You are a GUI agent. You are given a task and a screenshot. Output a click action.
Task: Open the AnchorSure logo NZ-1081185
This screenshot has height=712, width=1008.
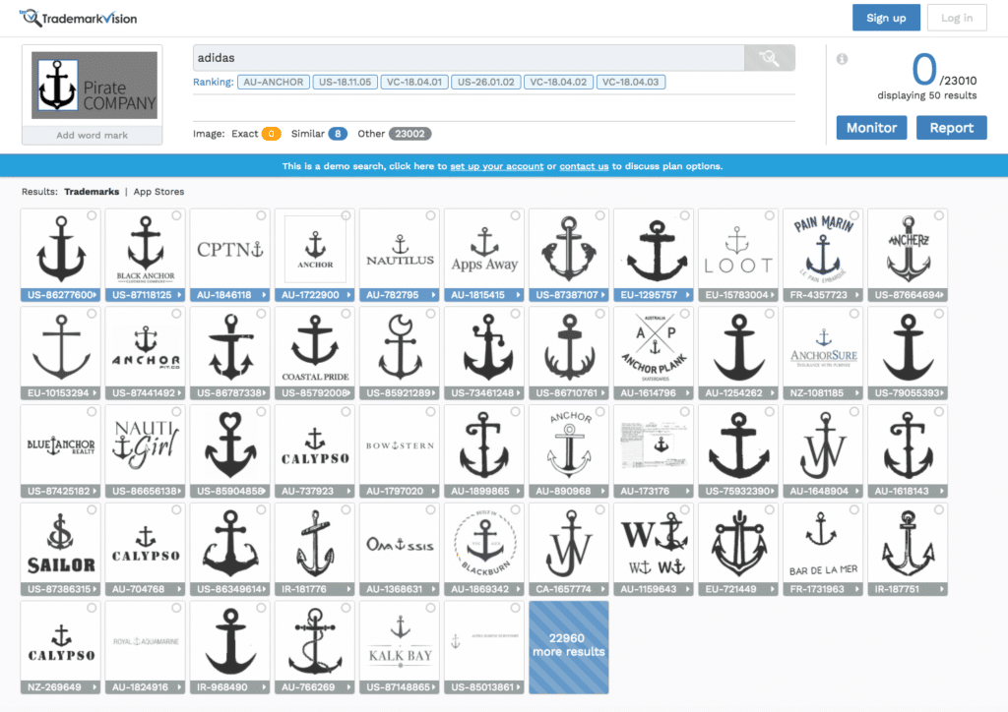tap(823, 347)
